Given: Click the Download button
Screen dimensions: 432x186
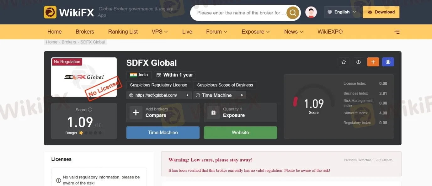Looking at the screenshot, I should [381, 12].
